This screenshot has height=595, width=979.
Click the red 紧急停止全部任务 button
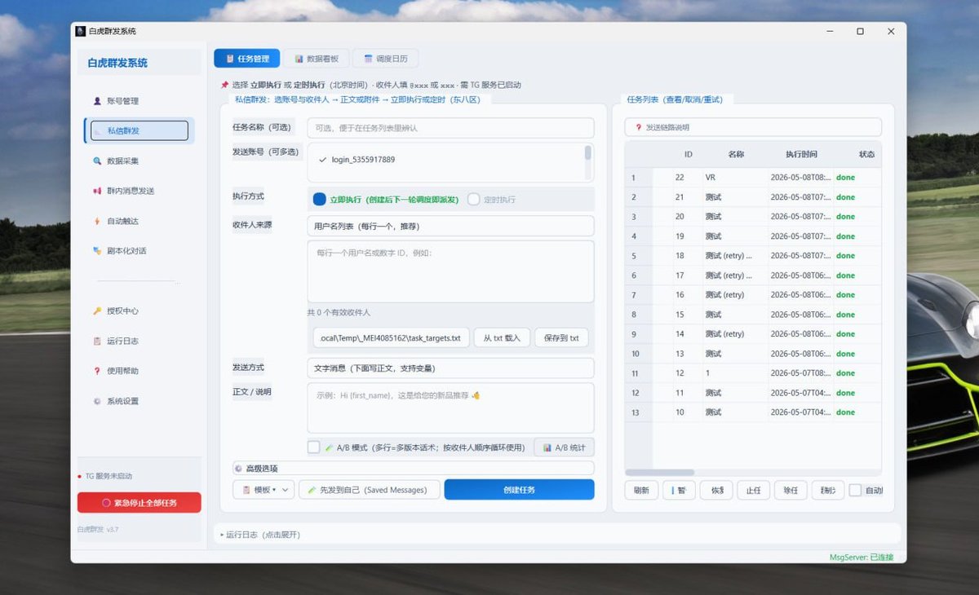click(139, 503)
